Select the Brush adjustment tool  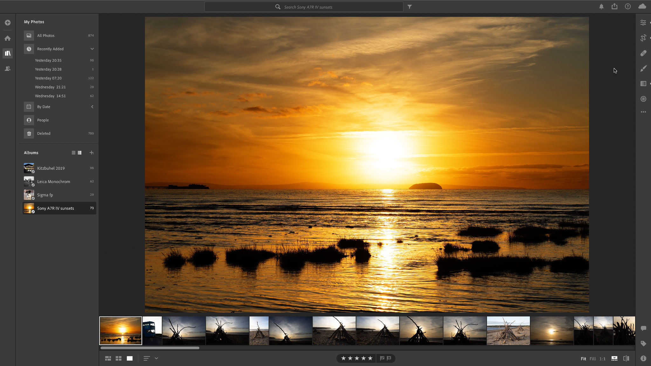(643, 68)
